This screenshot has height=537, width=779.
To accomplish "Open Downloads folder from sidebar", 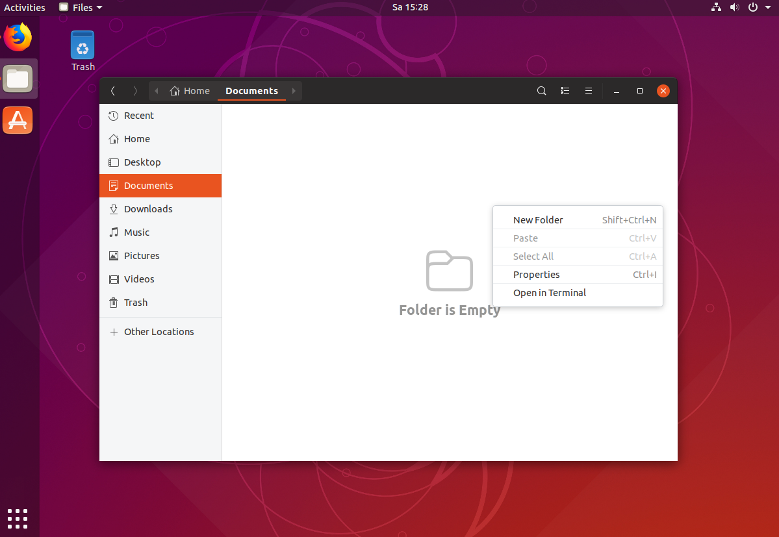I will (147, 209).
